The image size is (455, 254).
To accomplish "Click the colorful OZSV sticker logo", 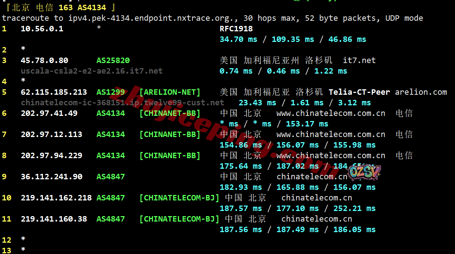I will 364,172.
